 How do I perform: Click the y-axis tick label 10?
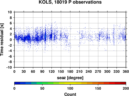point(10,12)
